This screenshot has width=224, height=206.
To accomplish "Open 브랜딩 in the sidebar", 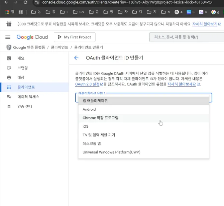I will point(34,68).
